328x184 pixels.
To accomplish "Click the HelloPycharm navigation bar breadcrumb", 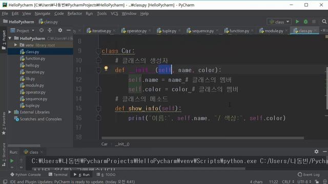I will pyautogui.click(x=18, y=21).
